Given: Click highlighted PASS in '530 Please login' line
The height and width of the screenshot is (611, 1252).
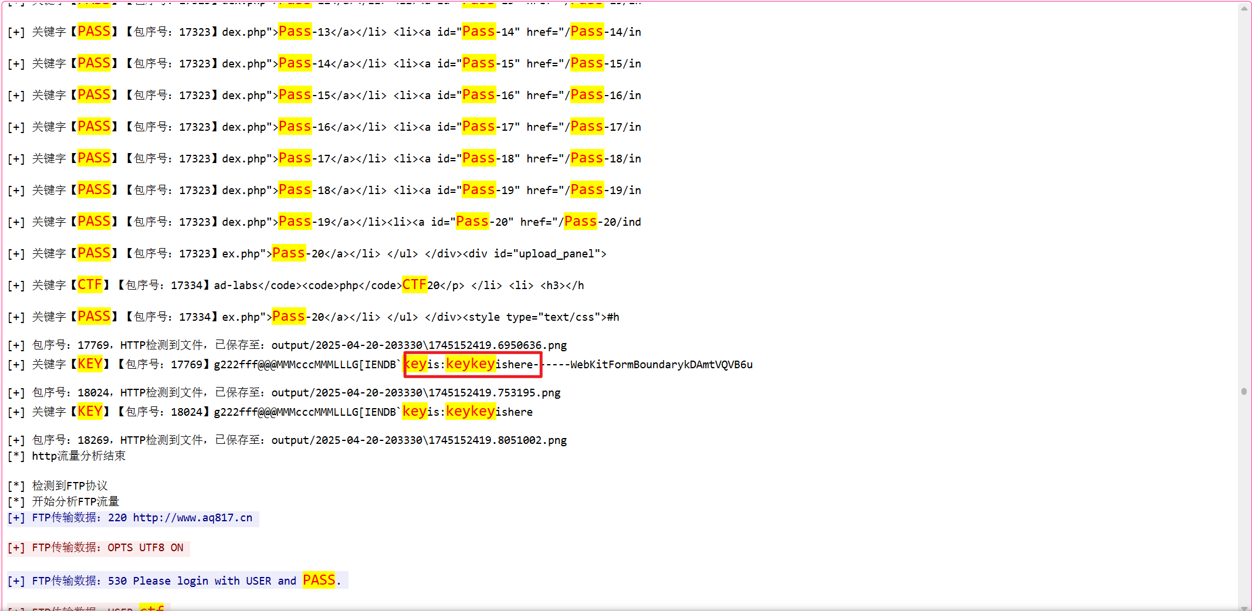Looking at the screenshot, I should point(319,581).
